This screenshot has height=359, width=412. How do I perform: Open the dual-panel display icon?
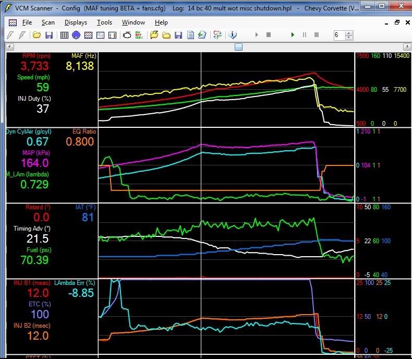[113, 35]
